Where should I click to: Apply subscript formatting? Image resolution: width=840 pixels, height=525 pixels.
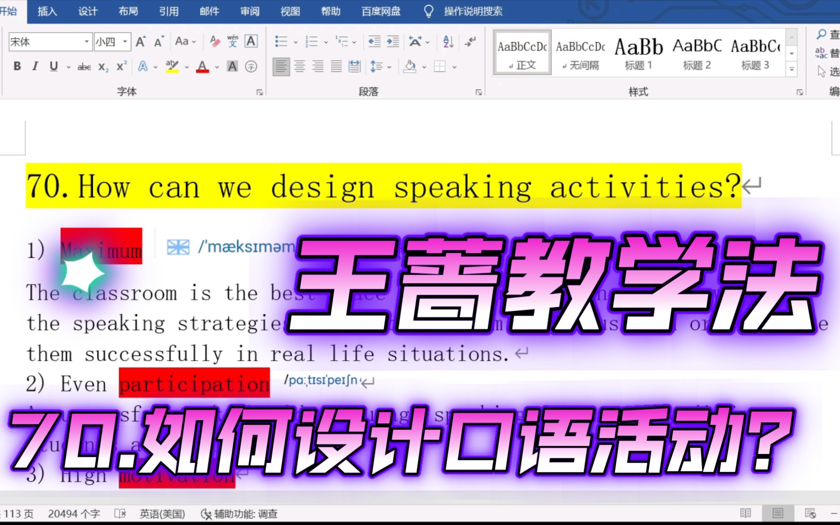(x=102, y=67)
